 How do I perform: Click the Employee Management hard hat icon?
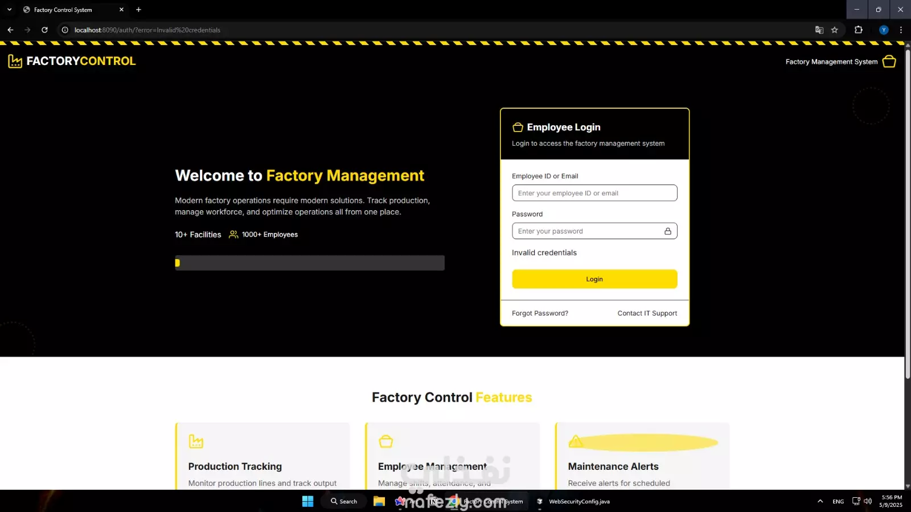pos(386,441)
